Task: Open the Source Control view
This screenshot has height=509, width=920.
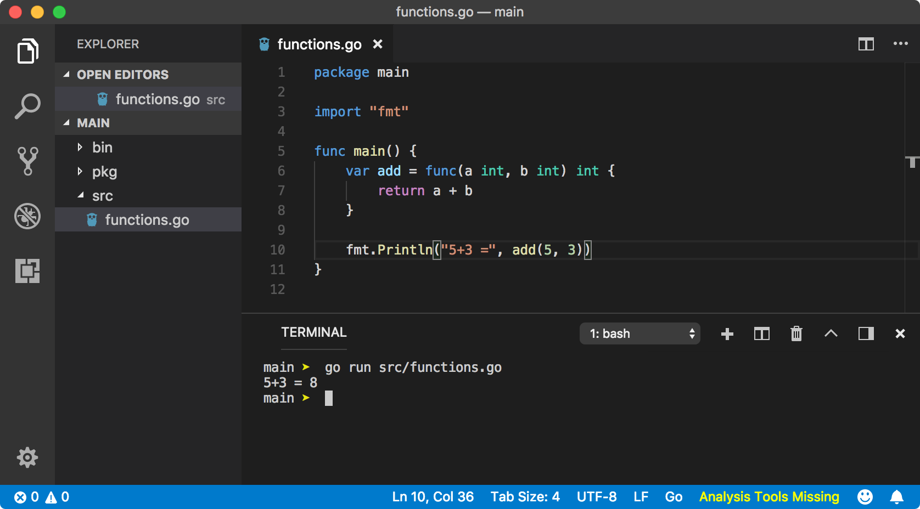Action: 27,161
